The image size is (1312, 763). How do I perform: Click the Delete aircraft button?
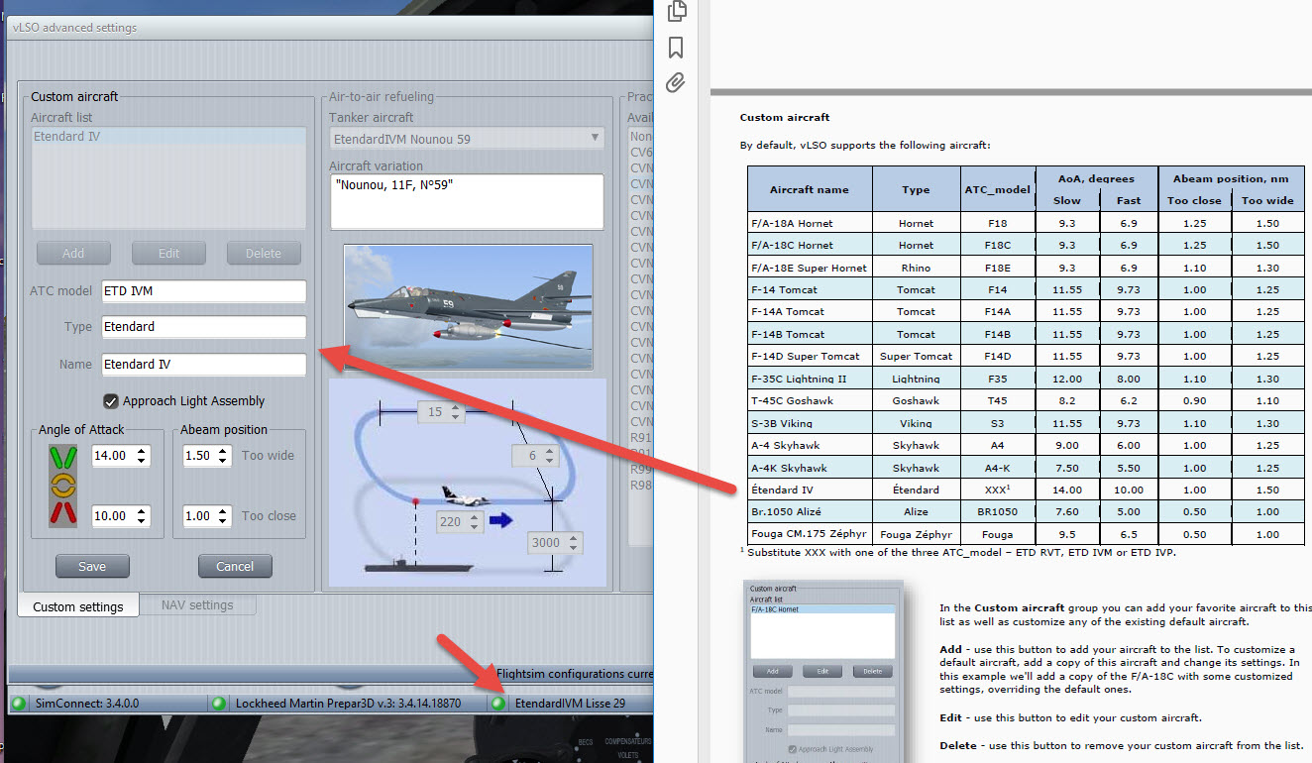(x=264, y=253)
